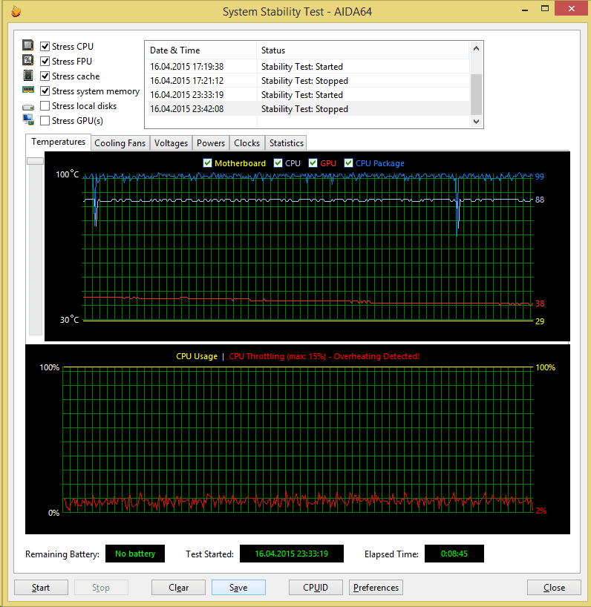The image size is (591, 607).
Task: Click the Status column header
Action: pyautogui.click(x=363, y=50)
